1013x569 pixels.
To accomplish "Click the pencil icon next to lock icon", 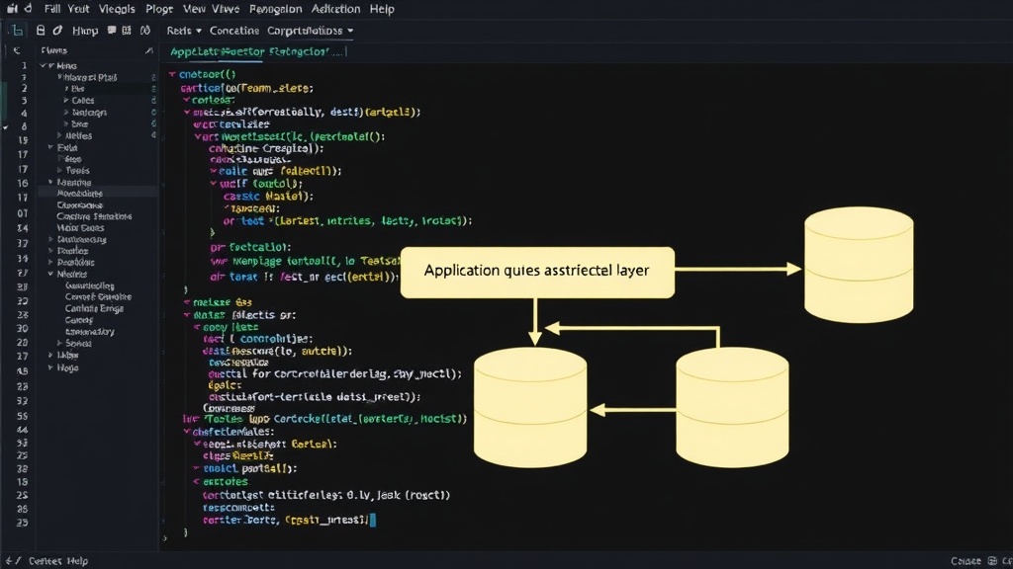I will (x=57, y=31).
